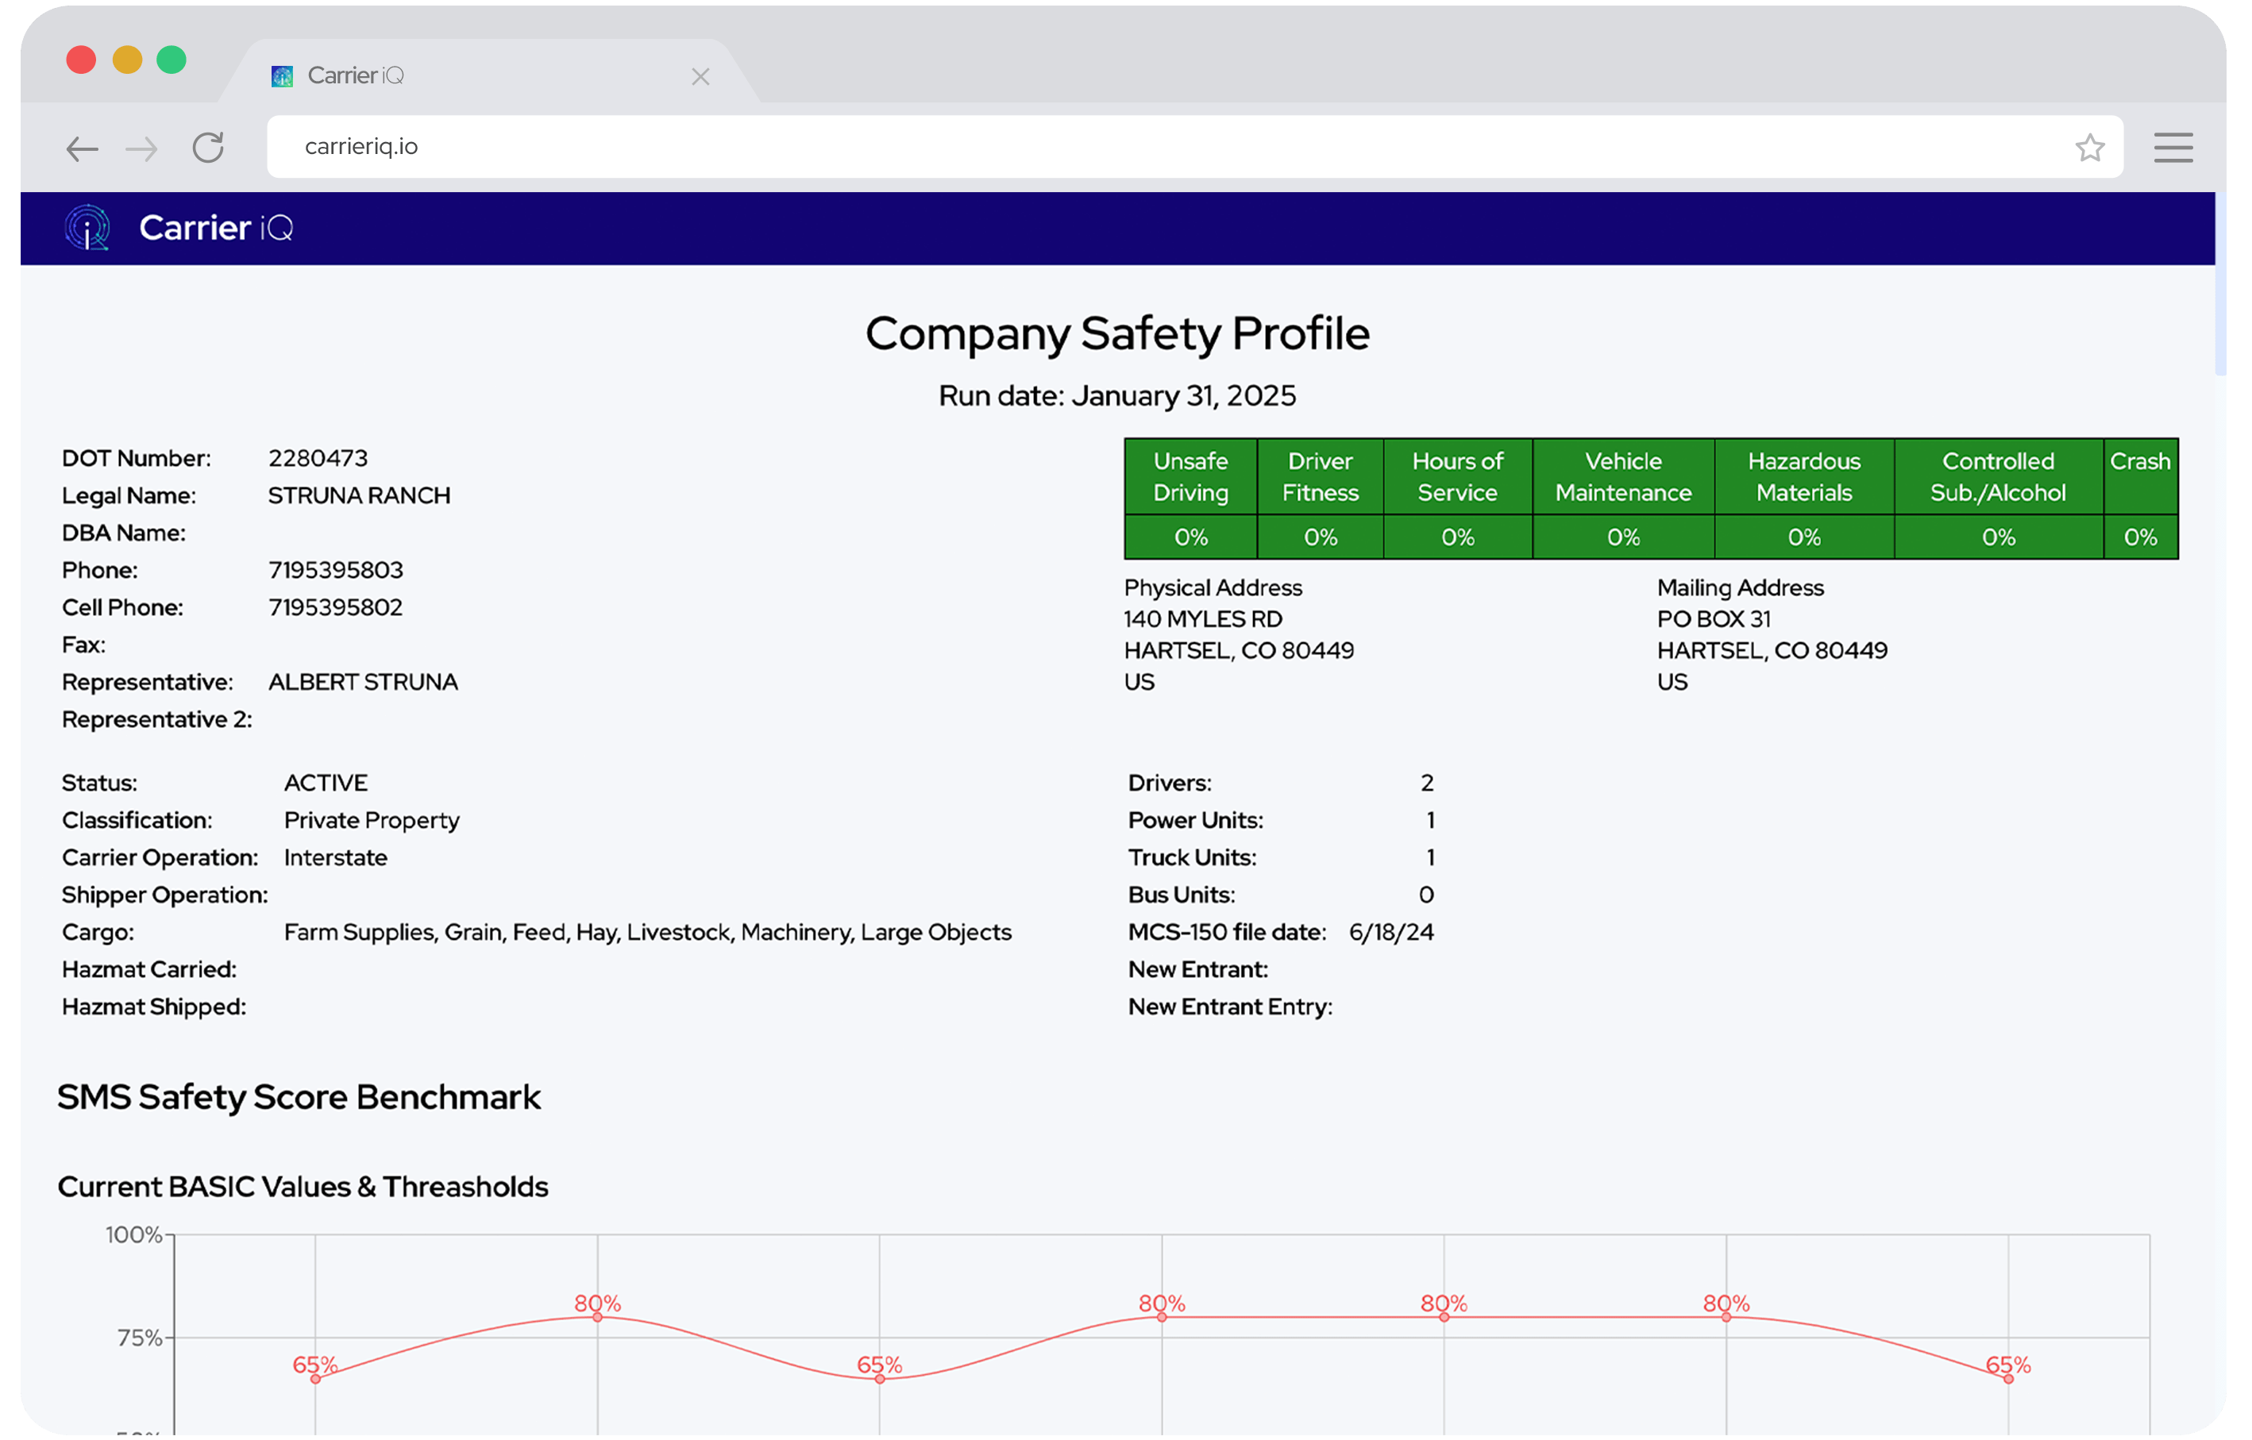
Task: Click the Hazardous Materials header cell
Action: [1803, 476]
